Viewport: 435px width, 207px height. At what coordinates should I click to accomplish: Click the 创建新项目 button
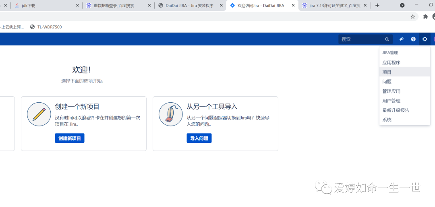tap(70, 138)
